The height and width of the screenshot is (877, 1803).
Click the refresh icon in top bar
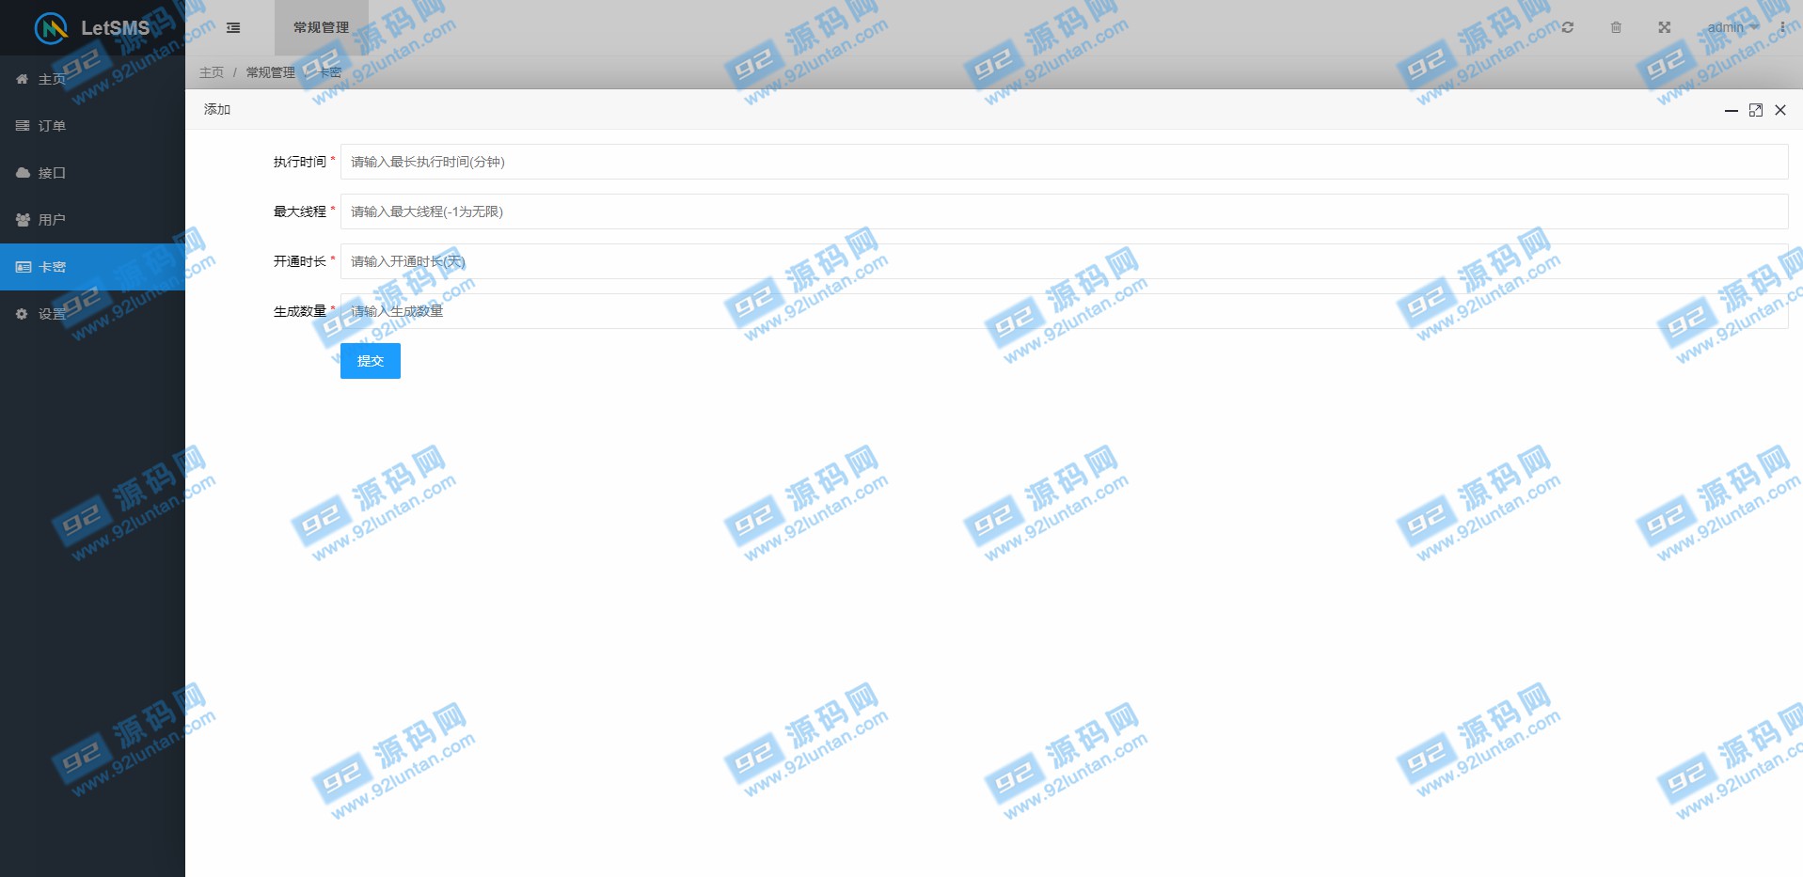[1567, 27]
